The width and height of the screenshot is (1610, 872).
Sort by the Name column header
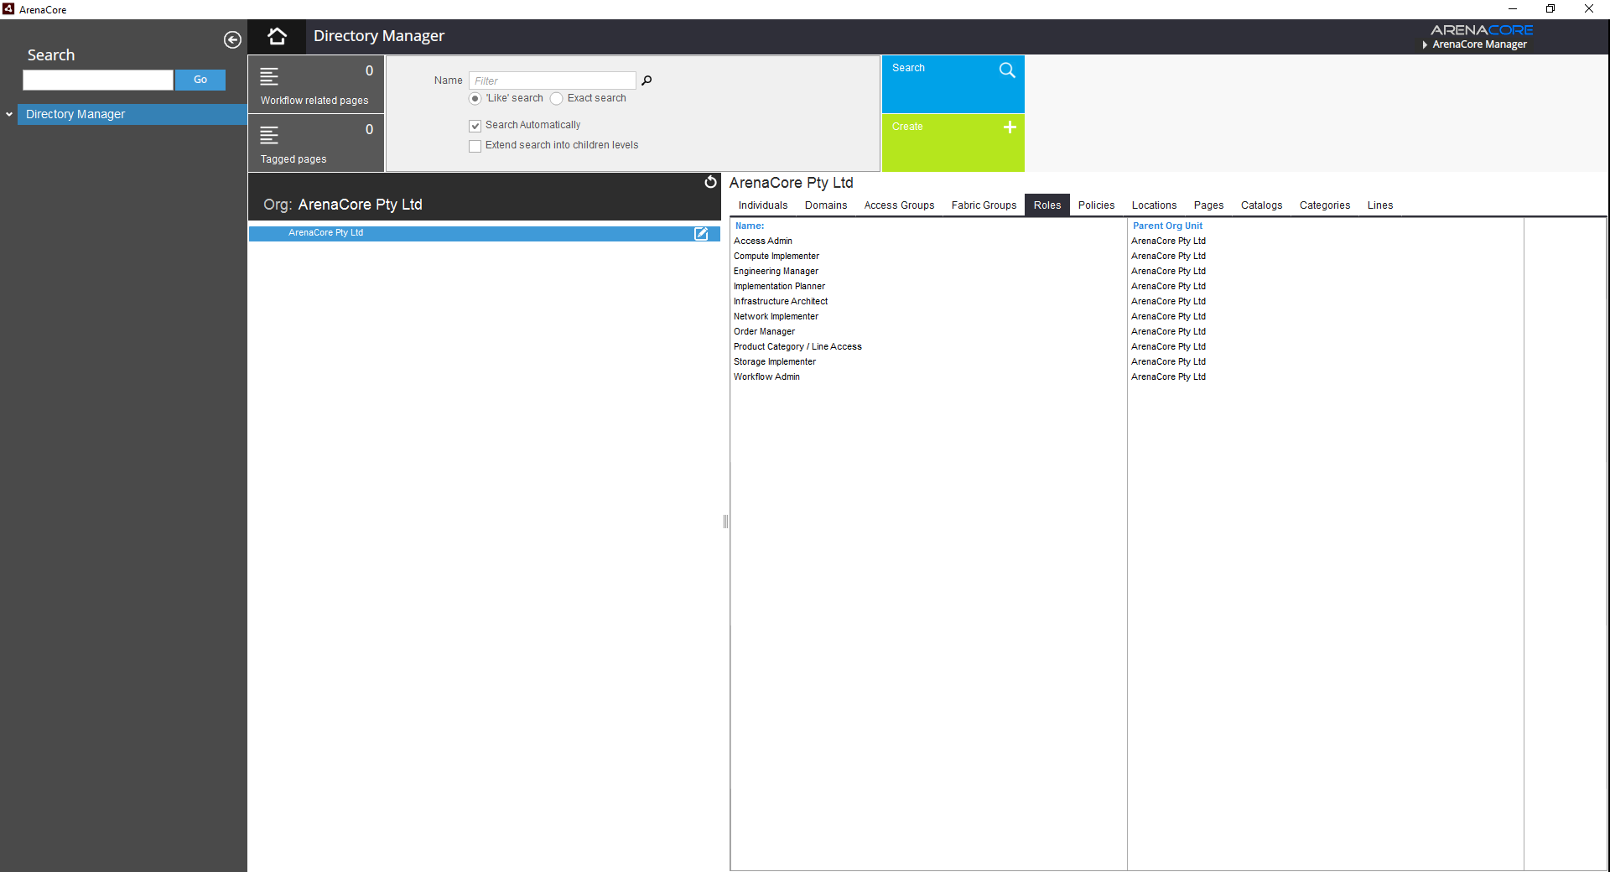[750, 226]
